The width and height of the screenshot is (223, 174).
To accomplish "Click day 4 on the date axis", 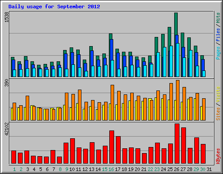I will tap(34, 169).
